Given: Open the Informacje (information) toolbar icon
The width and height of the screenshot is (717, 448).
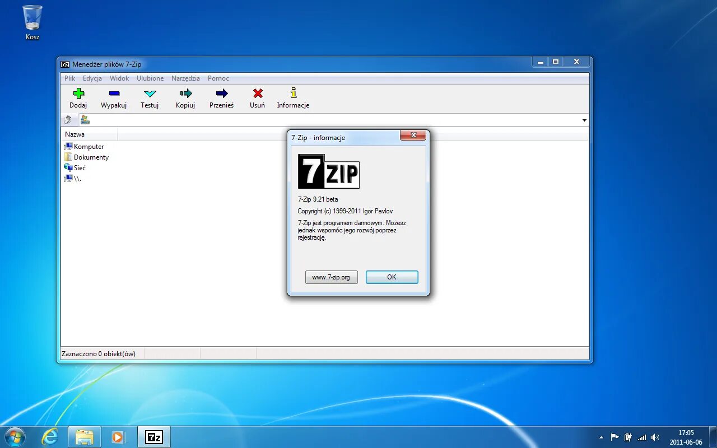Looking at the screenshot, I should (293, 93).
